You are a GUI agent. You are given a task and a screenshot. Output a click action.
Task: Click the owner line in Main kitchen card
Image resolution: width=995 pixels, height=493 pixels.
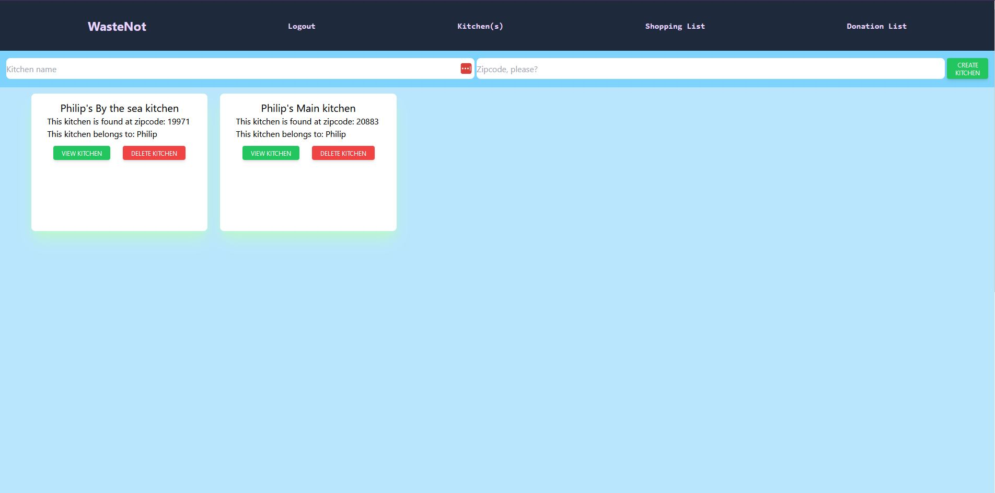tap(291, 134)
